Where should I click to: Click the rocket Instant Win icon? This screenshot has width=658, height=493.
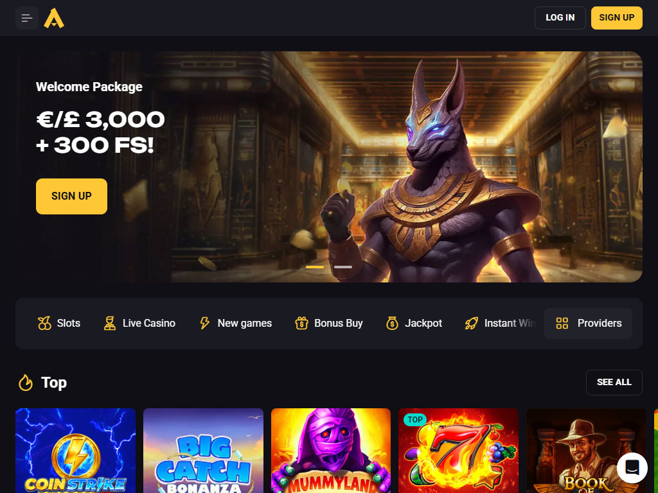tap(471, 324)
